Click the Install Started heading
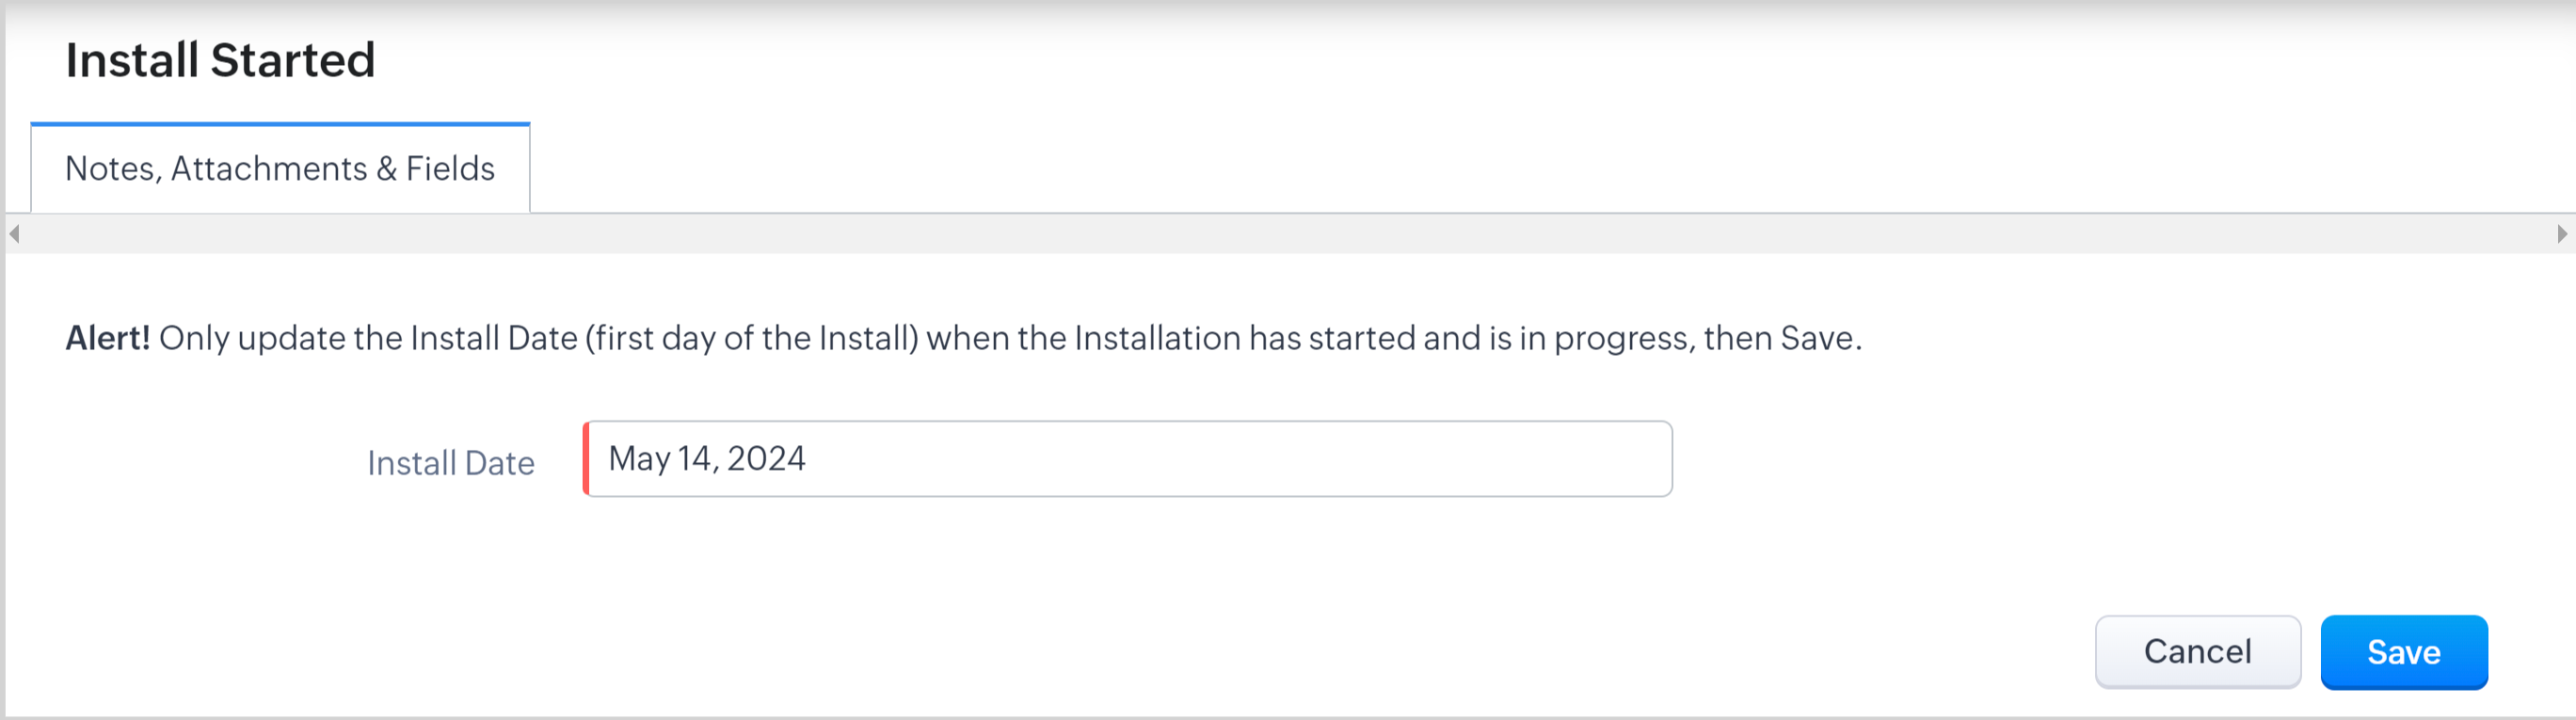The width and height of the screenshot is (2576, 720). pos(220,60)
